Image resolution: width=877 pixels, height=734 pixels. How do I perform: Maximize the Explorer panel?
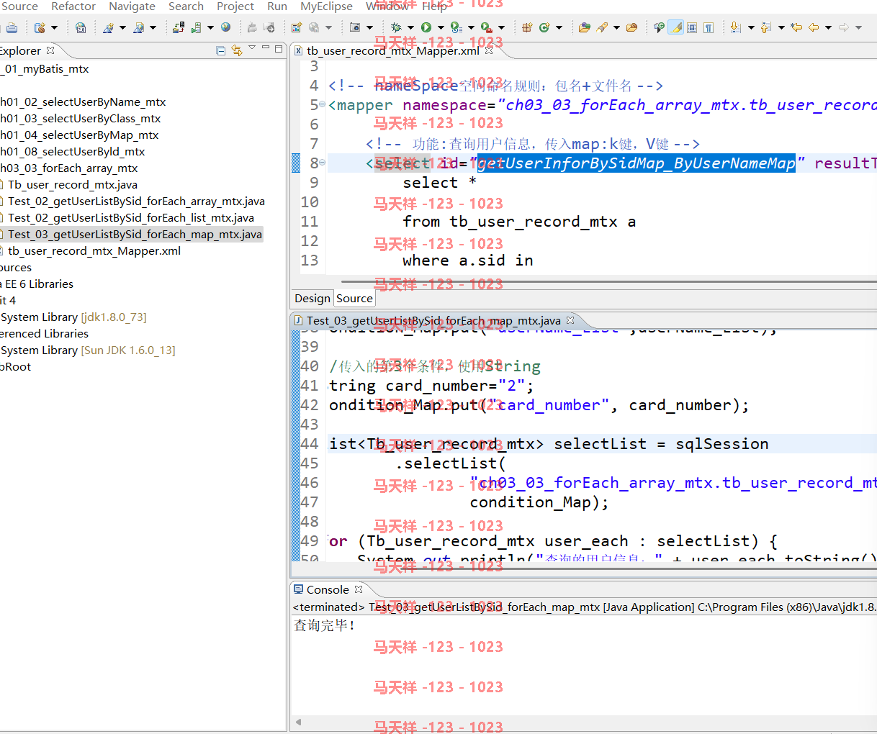pos(279,47)
